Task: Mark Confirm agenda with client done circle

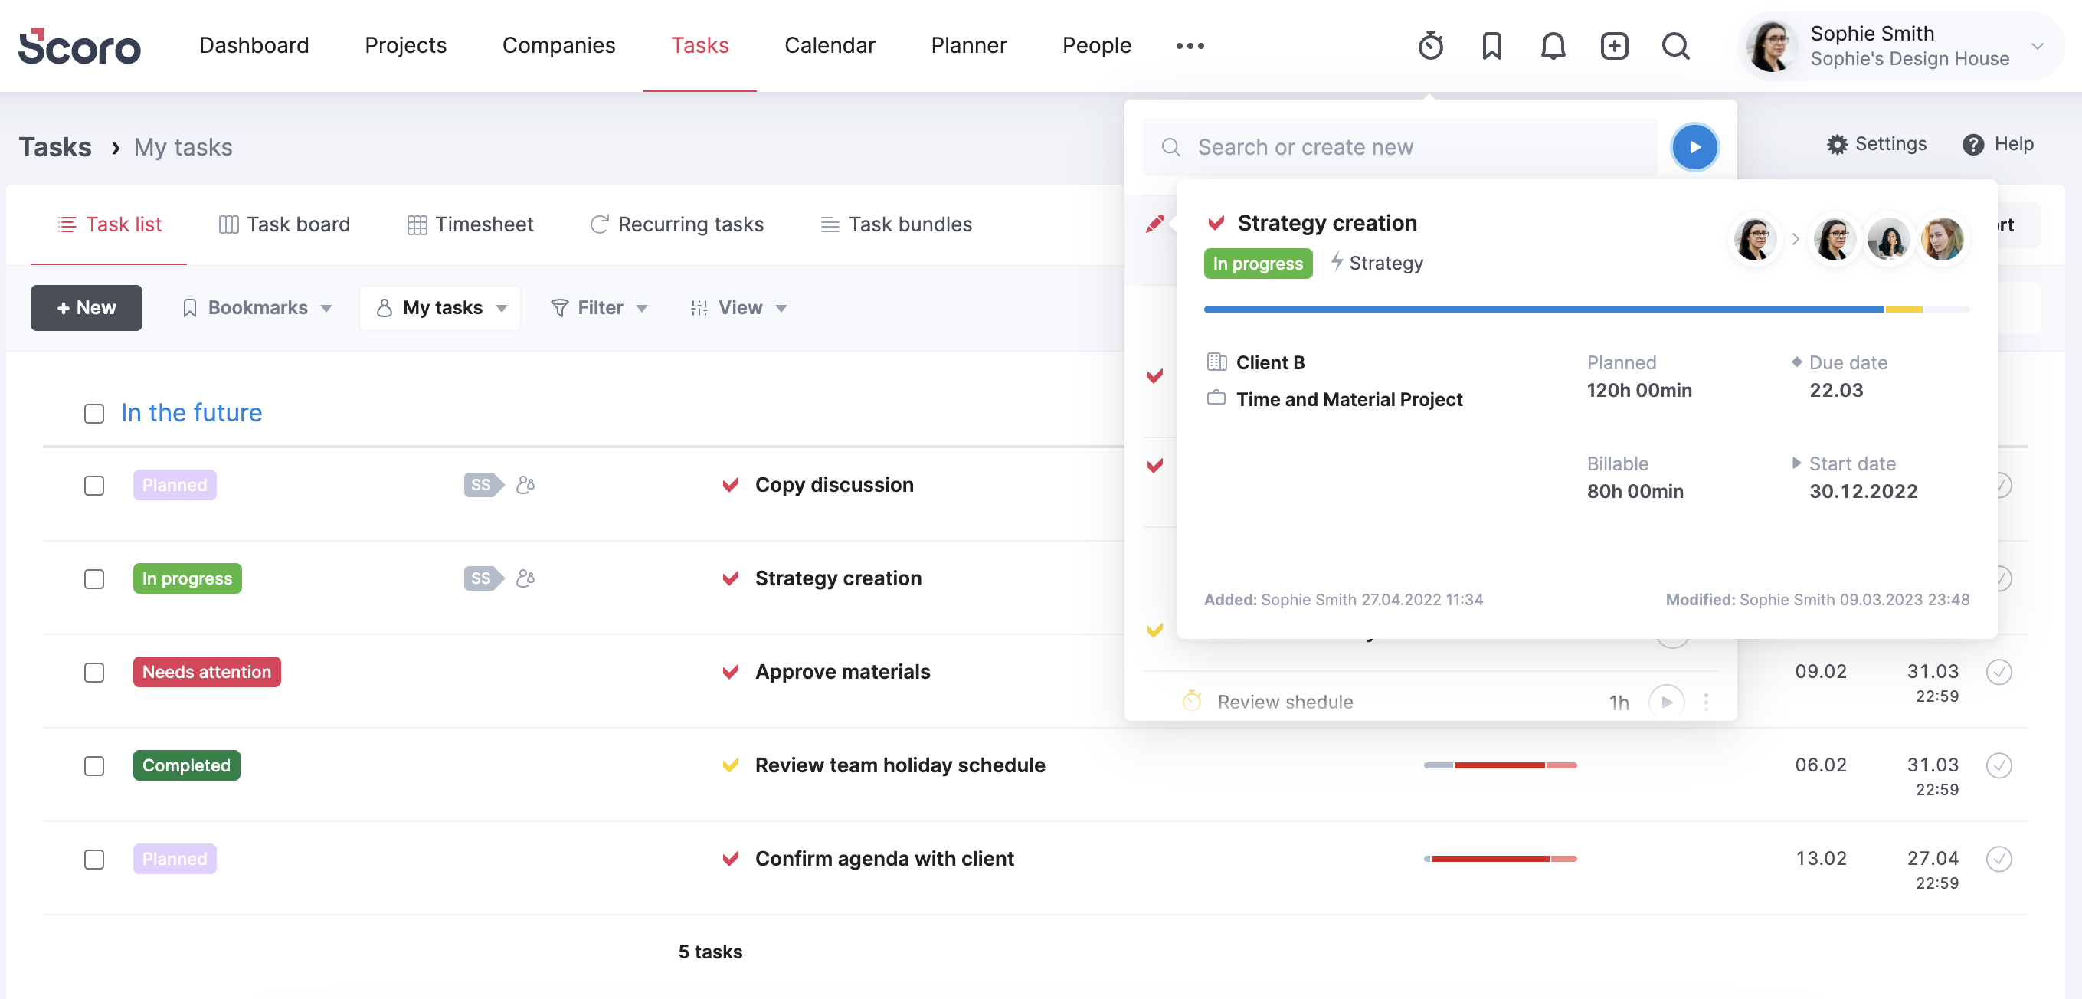Action: (1998, 858)
